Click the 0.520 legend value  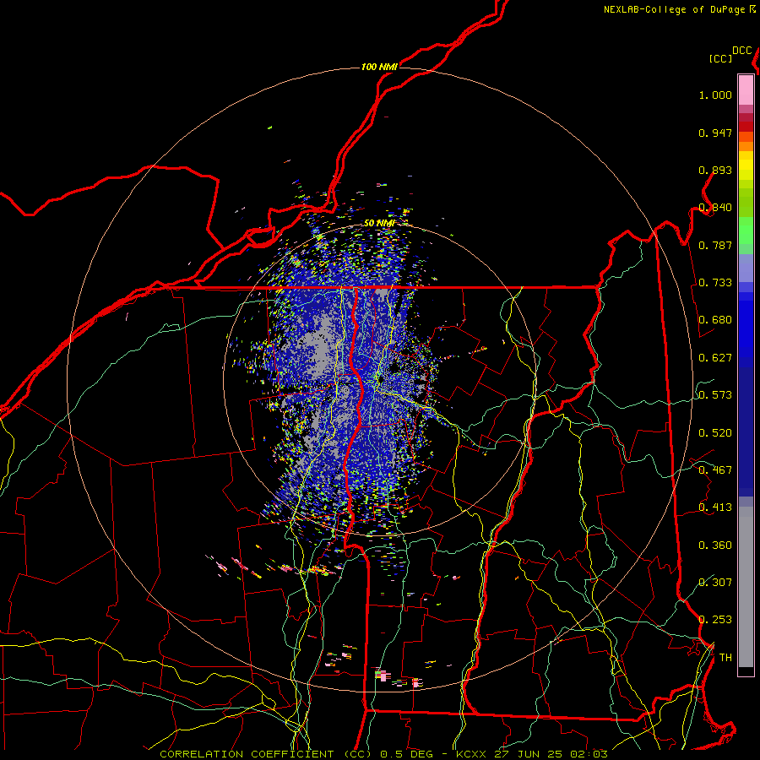pyautogui.click(x=715, y=433)
